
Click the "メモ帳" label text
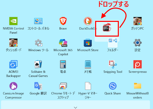[x=88, y=72]
